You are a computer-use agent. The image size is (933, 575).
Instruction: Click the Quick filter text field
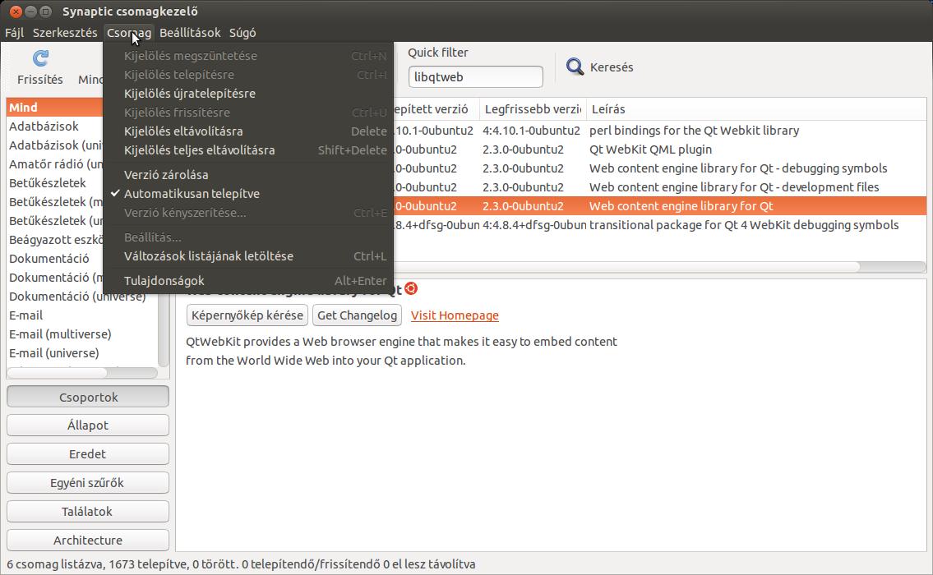pyautogui.click(x=475, y=76)
